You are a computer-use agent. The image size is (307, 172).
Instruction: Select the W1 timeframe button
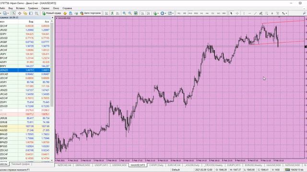219,13
